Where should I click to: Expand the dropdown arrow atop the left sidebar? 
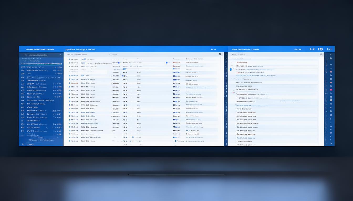click(60, 55)
